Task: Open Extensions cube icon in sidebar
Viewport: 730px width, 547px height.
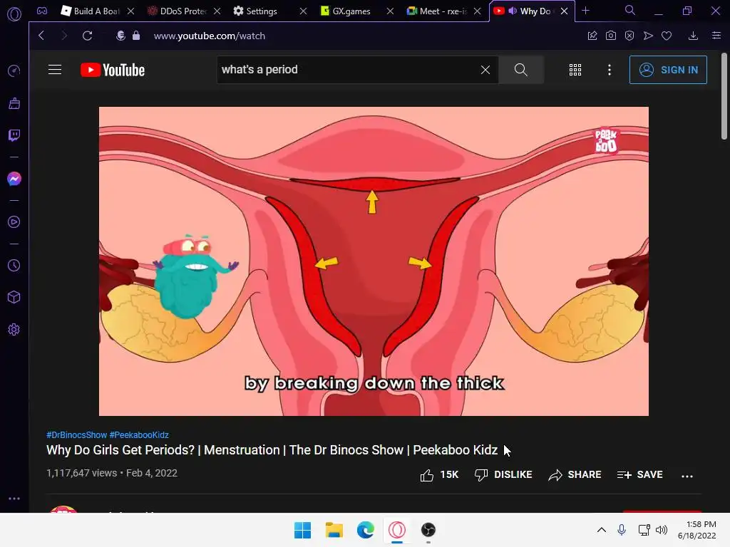Action: pyautogui.click(x=14, y=297)
